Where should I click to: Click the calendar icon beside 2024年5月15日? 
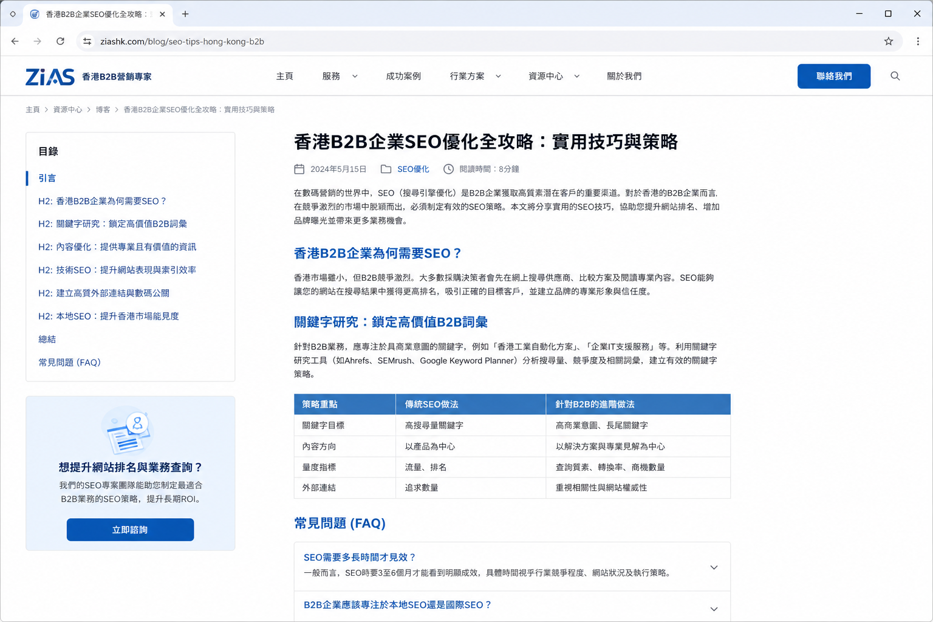[299, 169]
